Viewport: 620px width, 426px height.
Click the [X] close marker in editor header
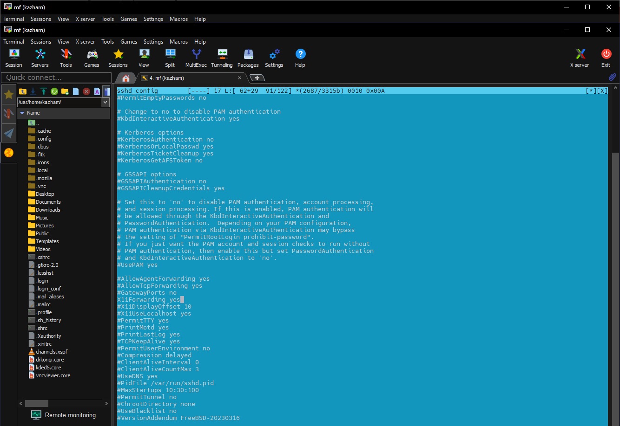pos(602,91)
